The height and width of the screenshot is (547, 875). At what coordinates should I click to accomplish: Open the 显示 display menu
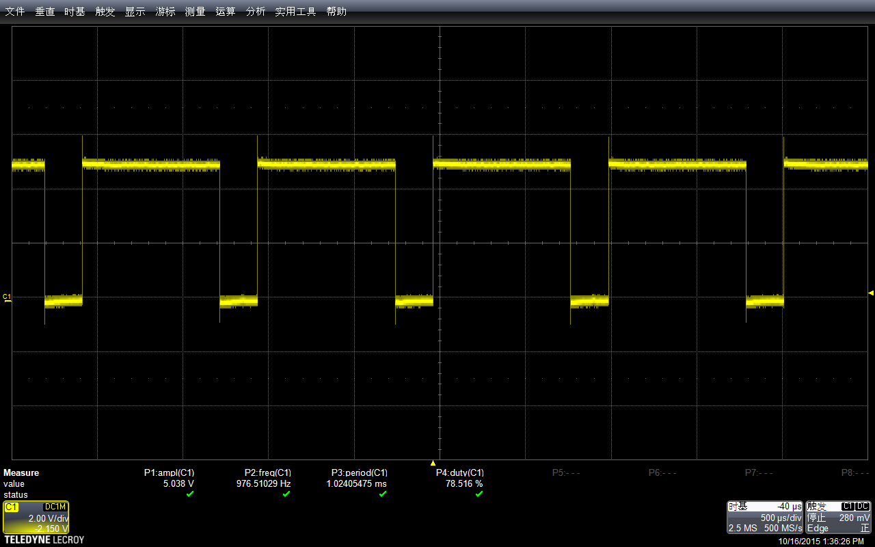[135, 11]
